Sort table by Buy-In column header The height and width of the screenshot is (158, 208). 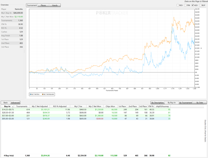7,106
